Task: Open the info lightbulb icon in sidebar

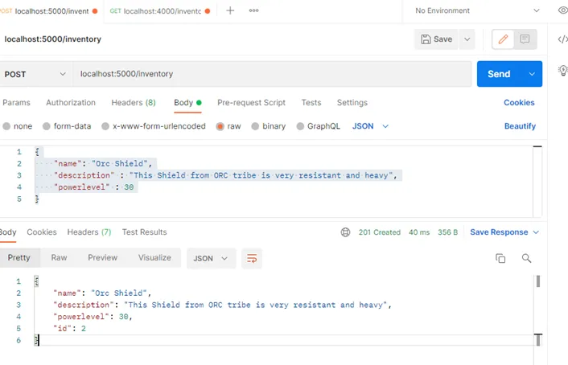Action: pos(562,70)
